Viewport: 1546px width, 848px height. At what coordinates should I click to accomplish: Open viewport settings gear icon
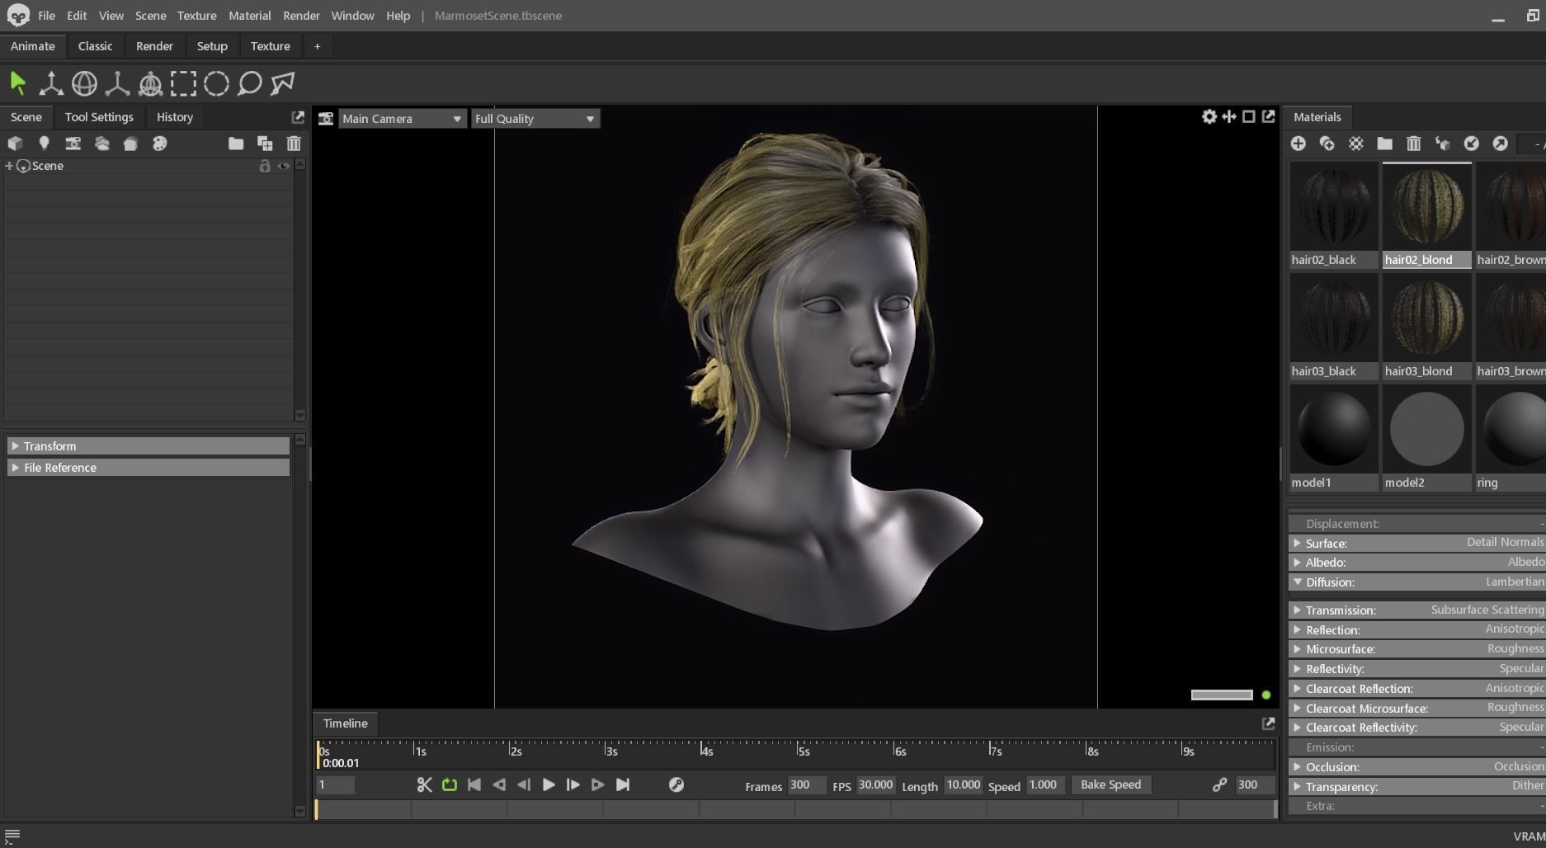(x=1209, y=117)
